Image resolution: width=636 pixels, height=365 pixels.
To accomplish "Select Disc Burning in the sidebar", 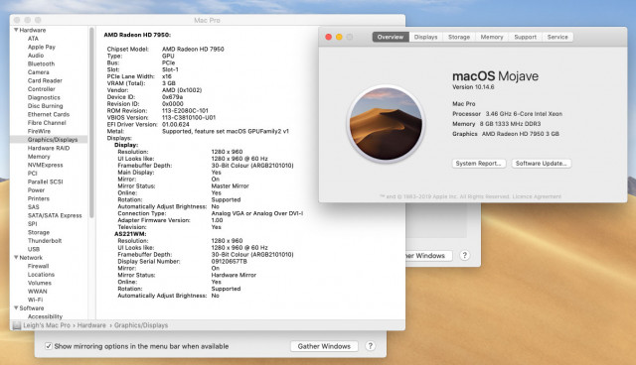I will tap(45, 105).
